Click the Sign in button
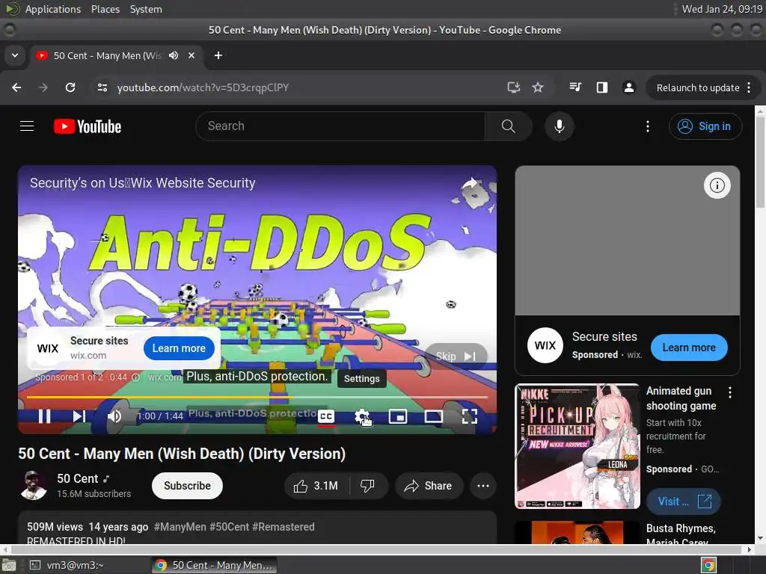The image size is (766, 574). (705, 126)
